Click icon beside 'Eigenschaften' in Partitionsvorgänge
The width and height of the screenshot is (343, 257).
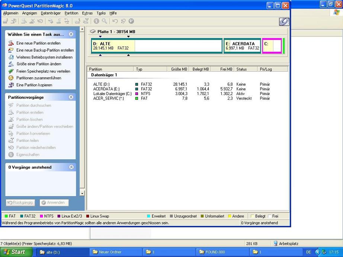[x=11, y=154]
